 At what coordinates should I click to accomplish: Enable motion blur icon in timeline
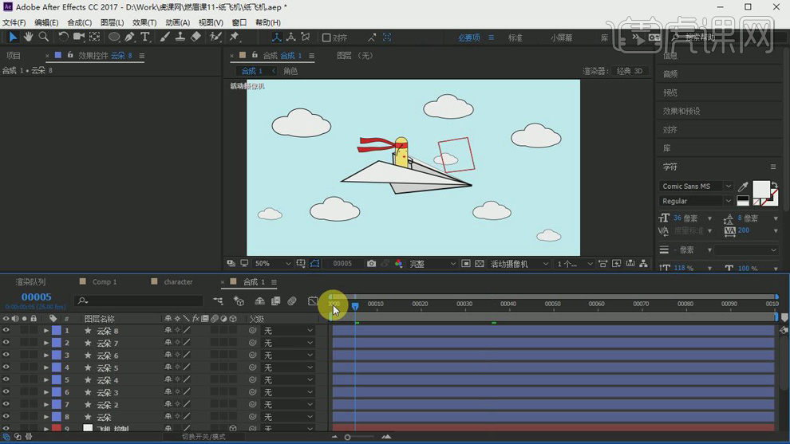pyautogui.click(x=292, y=301)
